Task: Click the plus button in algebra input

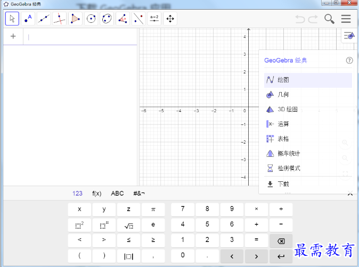Action: (13, 36)
